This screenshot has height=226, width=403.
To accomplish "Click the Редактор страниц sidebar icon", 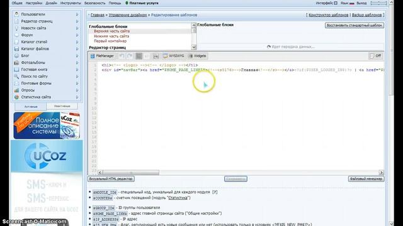I will coord(17,21).
